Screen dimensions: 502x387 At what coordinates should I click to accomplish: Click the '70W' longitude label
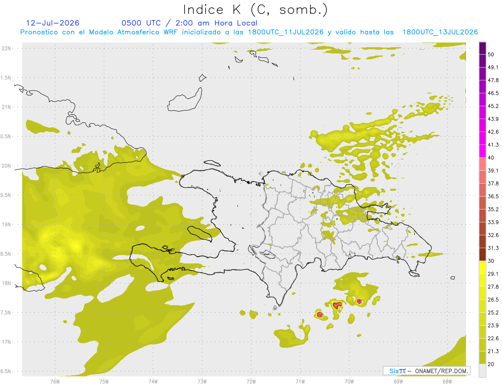(349, 382)
